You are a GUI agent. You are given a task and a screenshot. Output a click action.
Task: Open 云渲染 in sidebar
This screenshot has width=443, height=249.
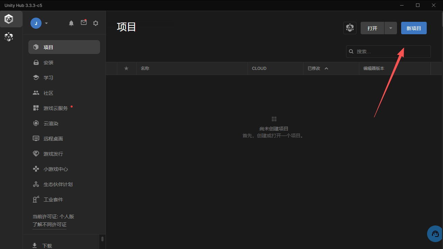(x=64, y=123)
